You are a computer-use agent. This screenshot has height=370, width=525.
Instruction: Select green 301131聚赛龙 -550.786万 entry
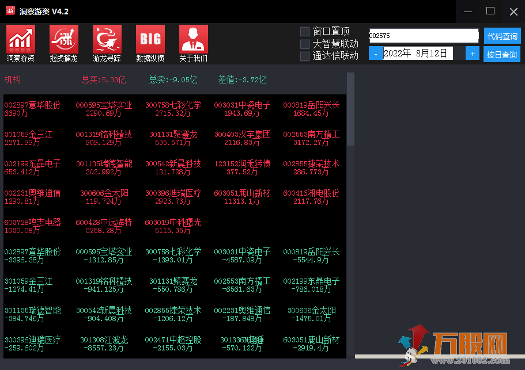pyautogui.click(x=173, y=285)
